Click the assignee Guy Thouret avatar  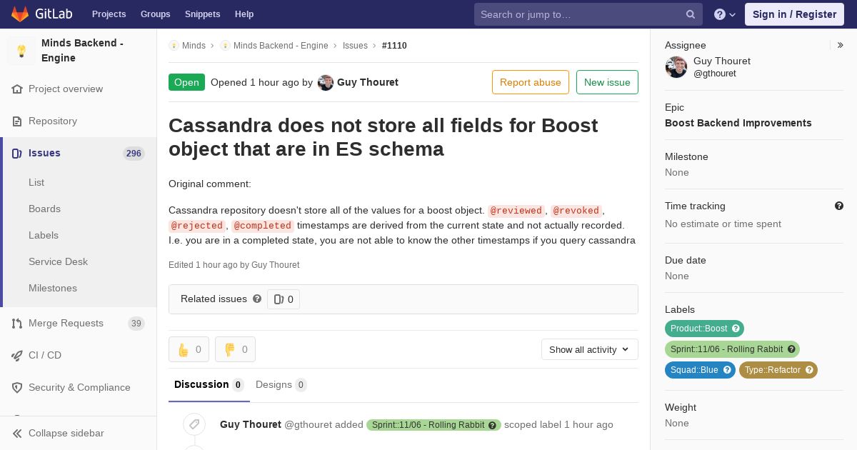(x=676, y=67)
